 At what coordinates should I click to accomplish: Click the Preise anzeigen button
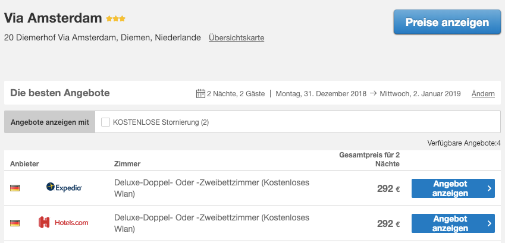coord(447,22)
